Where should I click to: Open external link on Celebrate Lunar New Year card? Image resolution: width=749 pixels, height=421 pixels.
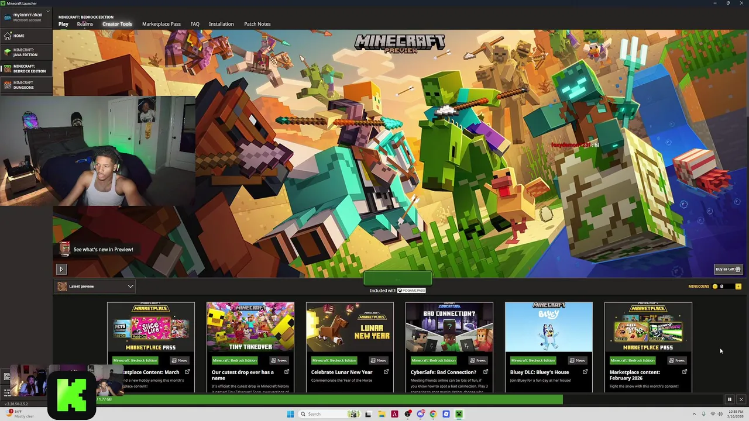tap(386, 372)
